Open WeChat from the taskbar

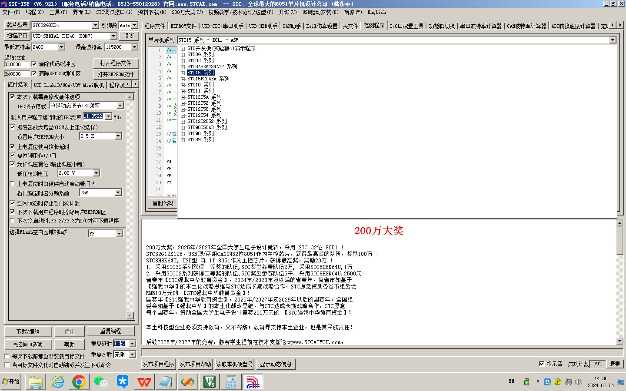[x=101, y=382]
